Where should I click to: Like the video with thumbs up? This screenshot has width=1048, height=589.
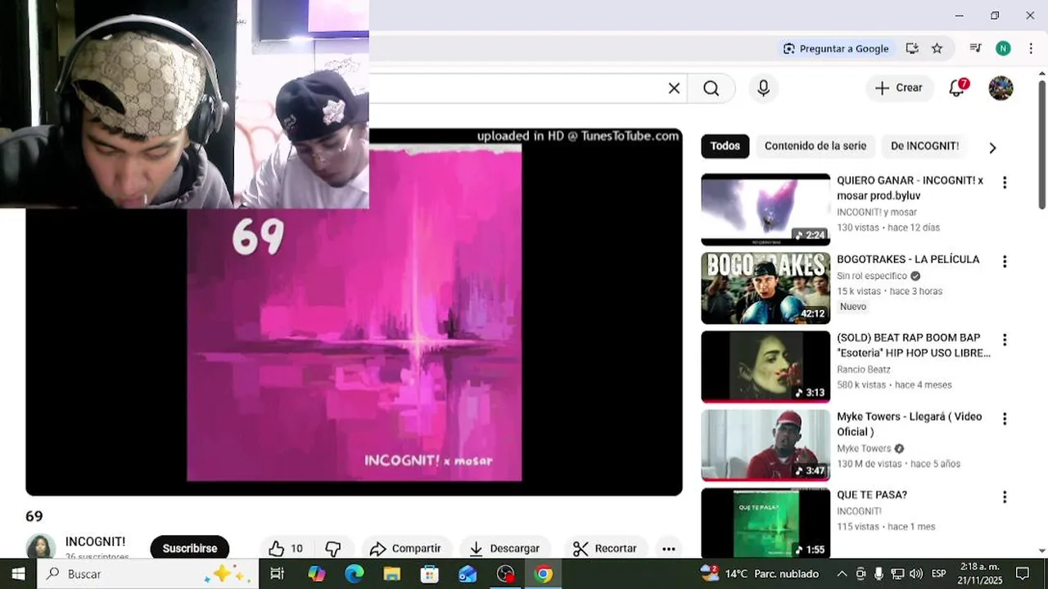coord(285,548)
